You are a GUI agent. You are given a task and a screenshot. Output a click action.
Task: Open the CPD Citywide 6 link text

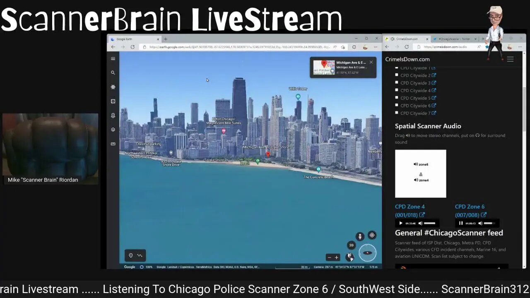coord(415,106)
